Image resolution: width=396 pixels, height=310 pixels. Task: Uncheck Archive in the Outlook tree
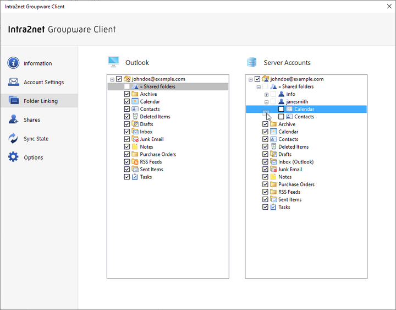127,94
